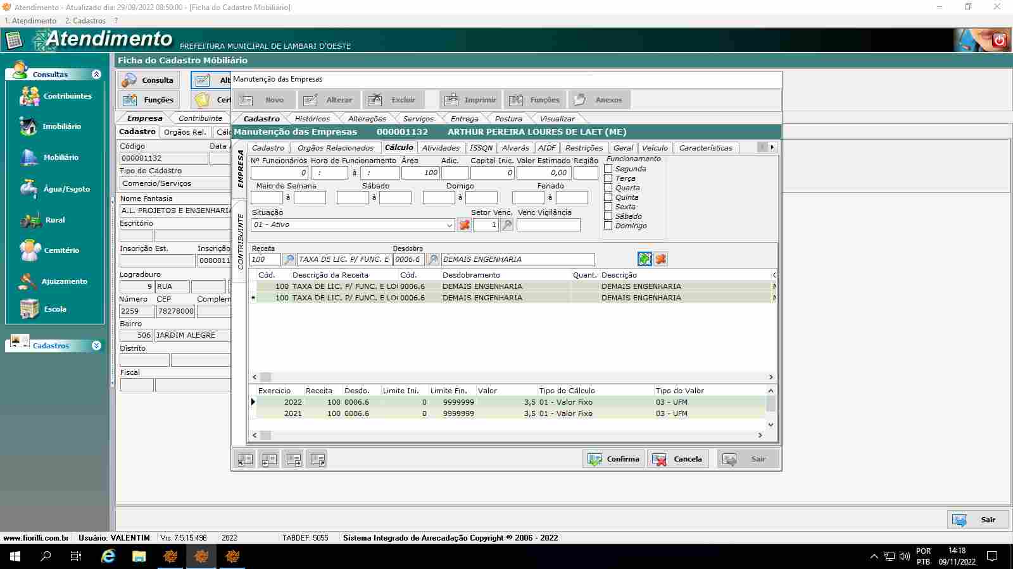Viewport: 1013px width, 569px height.
Task: Expand the Cadastros sidebar section
Action: tap(96, 346)
